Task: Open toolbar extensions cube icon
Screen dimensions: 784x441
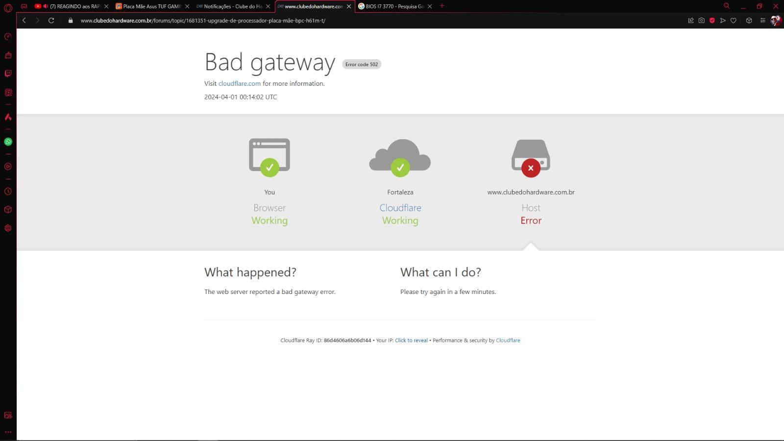Action: click(749, 21)
